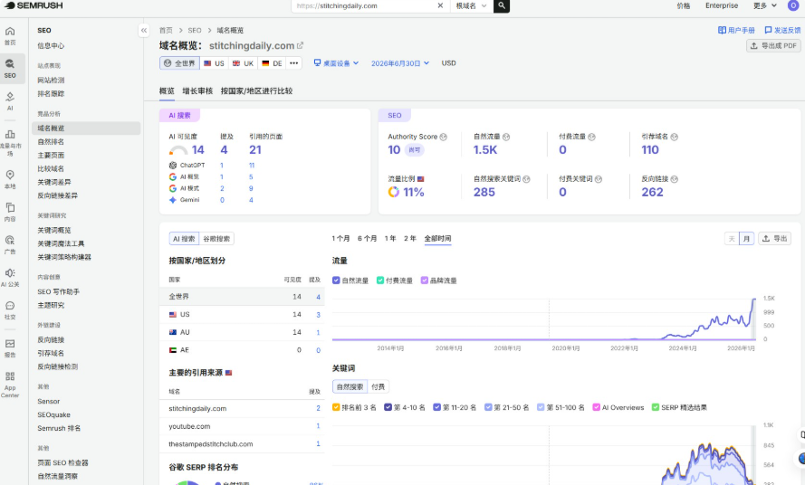805x485 pixels.
Task: Click 自然搜索关键词 info icon
Action: point(526,179)
